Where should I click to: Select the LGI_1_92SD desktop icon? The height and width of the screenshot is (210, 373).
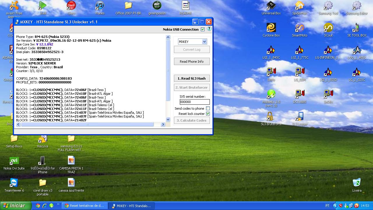(x=328, y=74)
